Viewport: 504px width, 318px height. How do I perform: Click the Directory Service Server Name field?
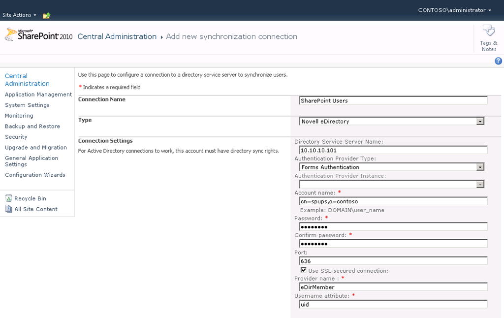pos(393,150)
